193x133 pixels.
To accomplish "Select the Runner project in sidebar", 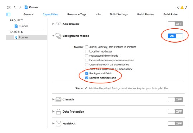I will pos(21,26).
